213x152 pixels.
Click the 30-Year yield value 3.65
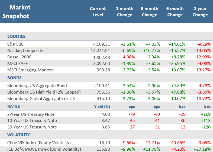pos(105,127)
